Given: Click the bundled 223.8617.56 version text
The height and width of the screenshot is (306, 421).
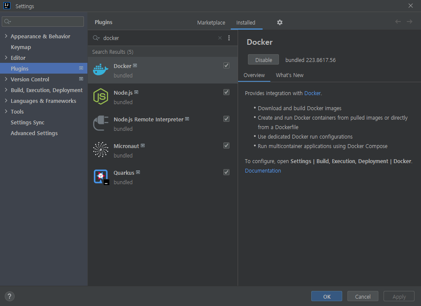Looking at the screenshot, I should [x=310, y=60].
